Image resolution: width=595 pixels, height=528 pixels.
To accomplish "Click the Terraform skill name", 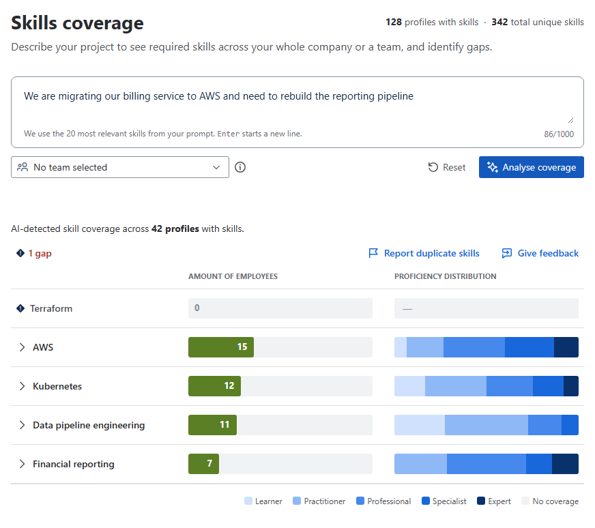I will coord(51,308).
